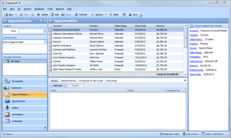Expand navigation pane configure buttons chevron
Image resolution: width=231 pixels, height=138 pixels.
coord(45,128)
